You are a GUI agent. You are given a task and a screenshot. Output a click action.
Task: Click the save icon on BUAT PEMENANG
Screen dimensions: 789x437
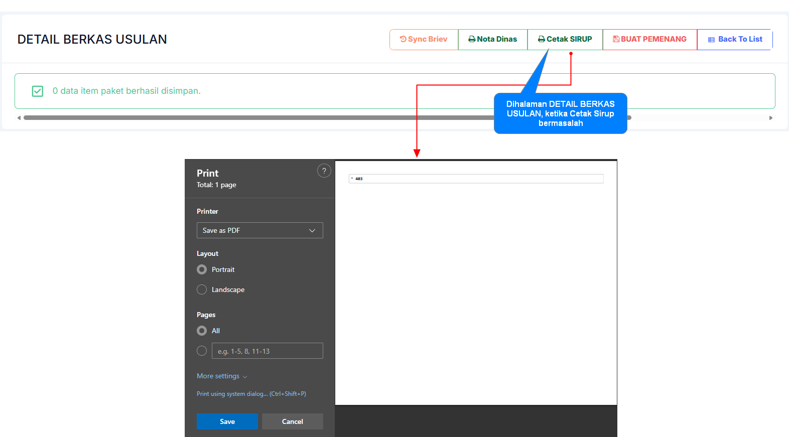point(616,39)
